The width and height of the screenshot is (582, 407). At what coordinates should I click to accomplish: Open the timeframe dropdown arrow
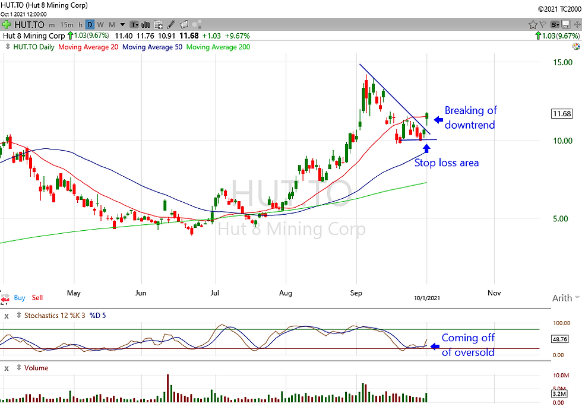[x=122, y=25]
